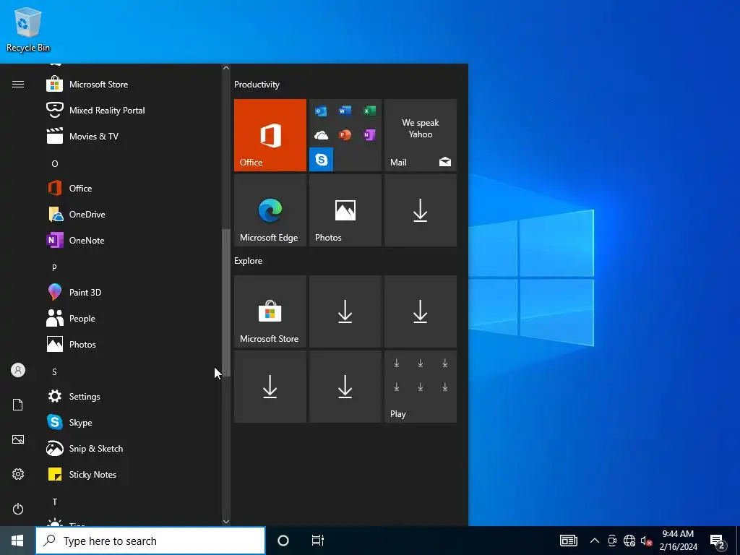
Task: Click the PowerPoint icon in Office group tile
Action: point(345,135)
